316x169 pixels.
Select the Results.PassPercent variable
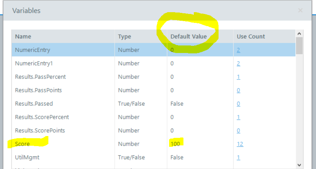[x=40, y=77]
